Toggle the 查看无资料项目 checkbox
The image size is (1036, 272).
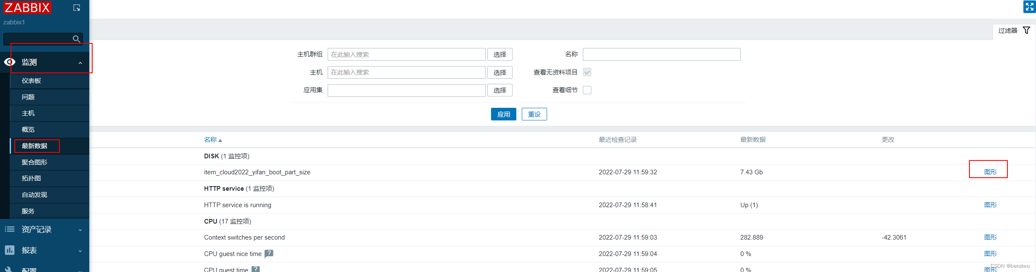click(587, 72)
